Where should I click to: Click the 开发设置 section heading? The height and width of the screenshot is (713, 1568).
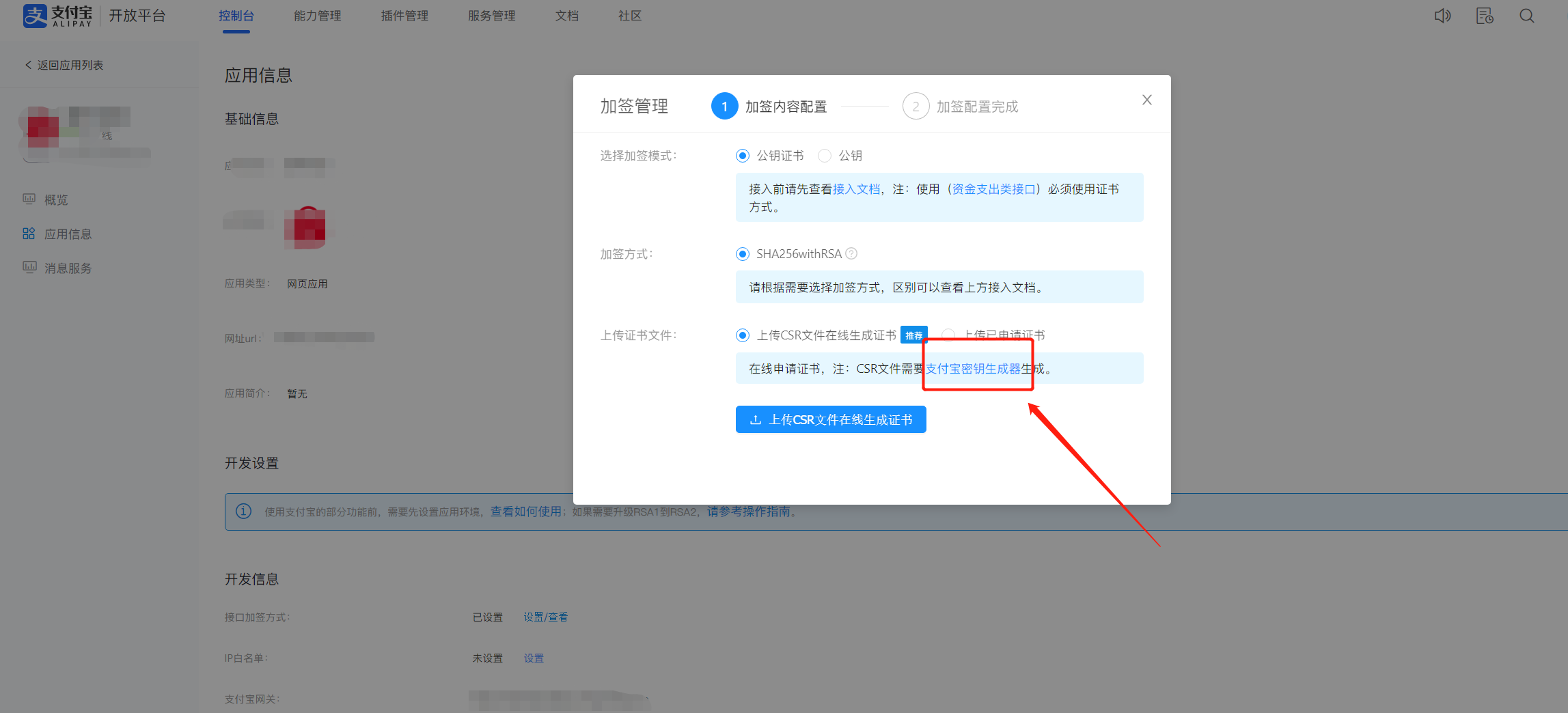252,463
